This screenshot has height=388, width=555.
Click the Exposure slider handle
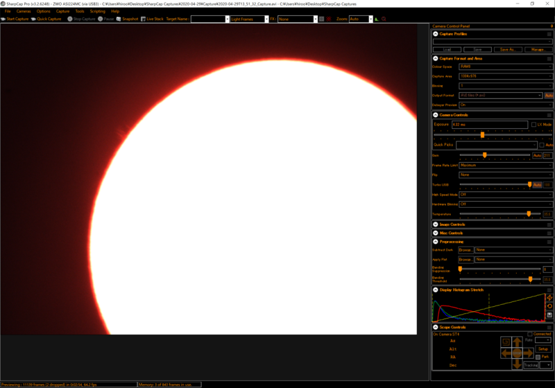[482, 134]
